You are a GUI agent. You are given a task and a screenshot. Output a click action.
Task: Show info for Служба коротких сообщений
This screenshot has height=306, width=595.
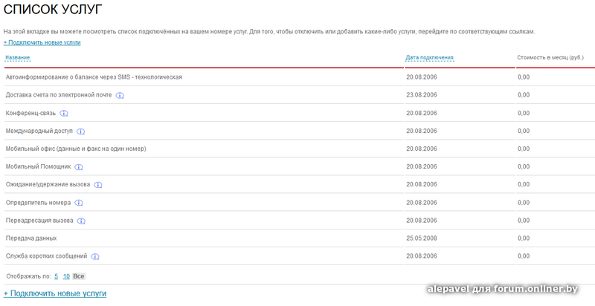[x=95, y=256]
